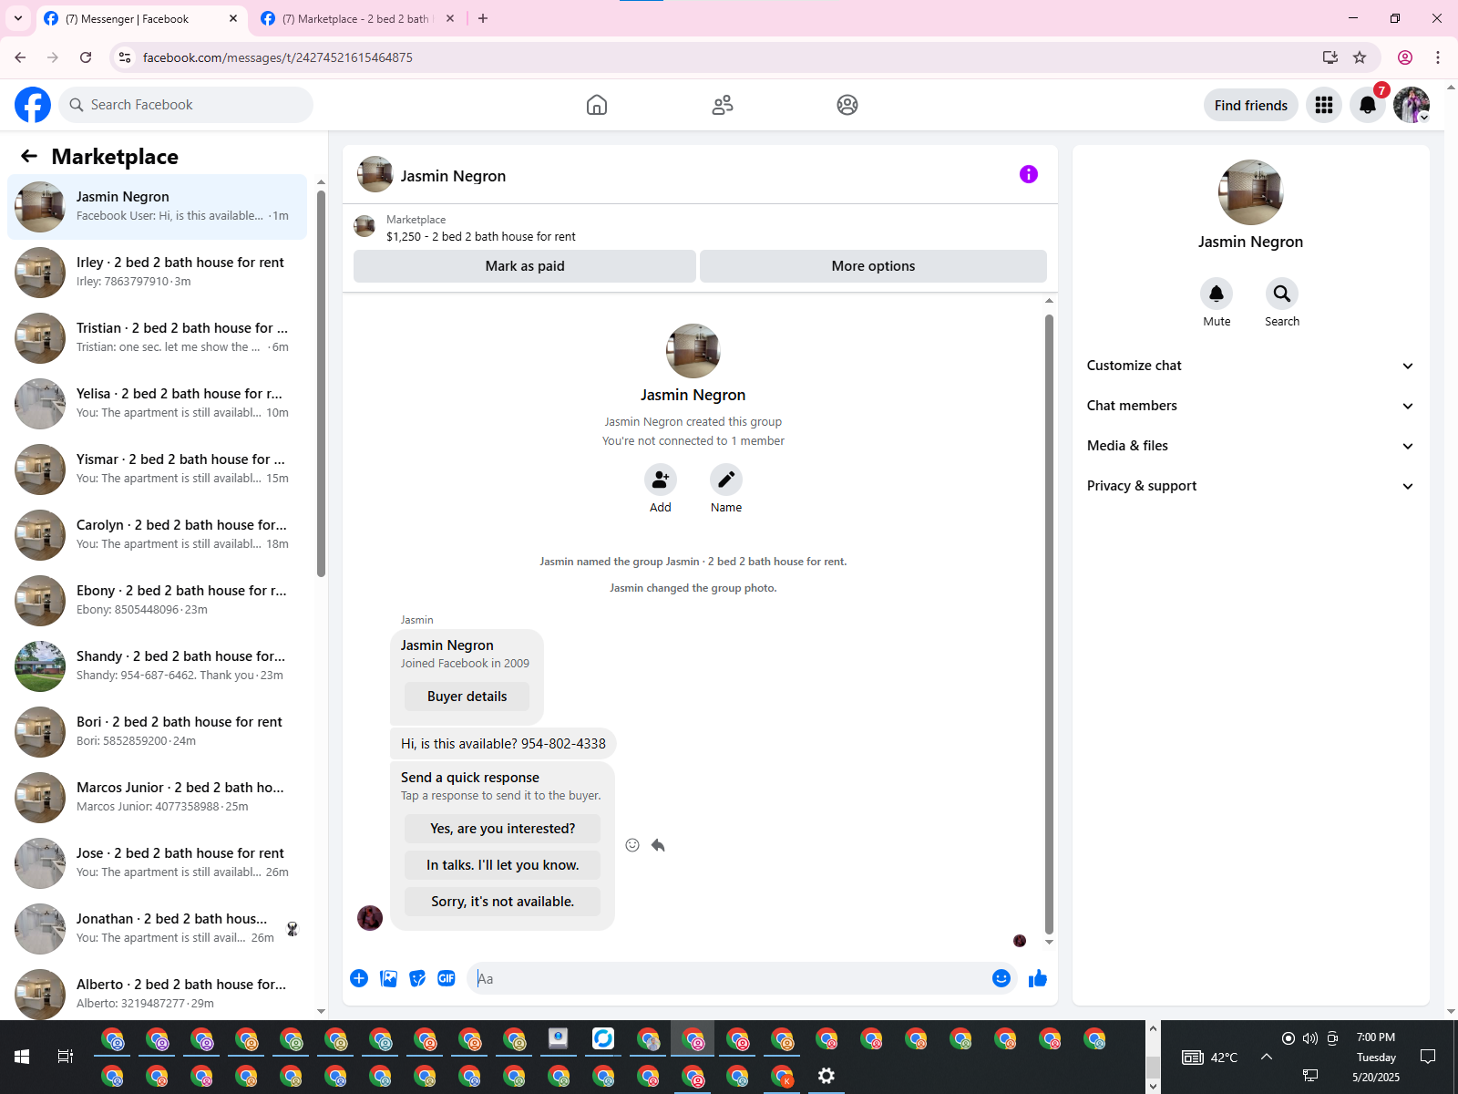Choose a sticker in composer
Screen dimensions: 1458x1094
pos(417,978)
